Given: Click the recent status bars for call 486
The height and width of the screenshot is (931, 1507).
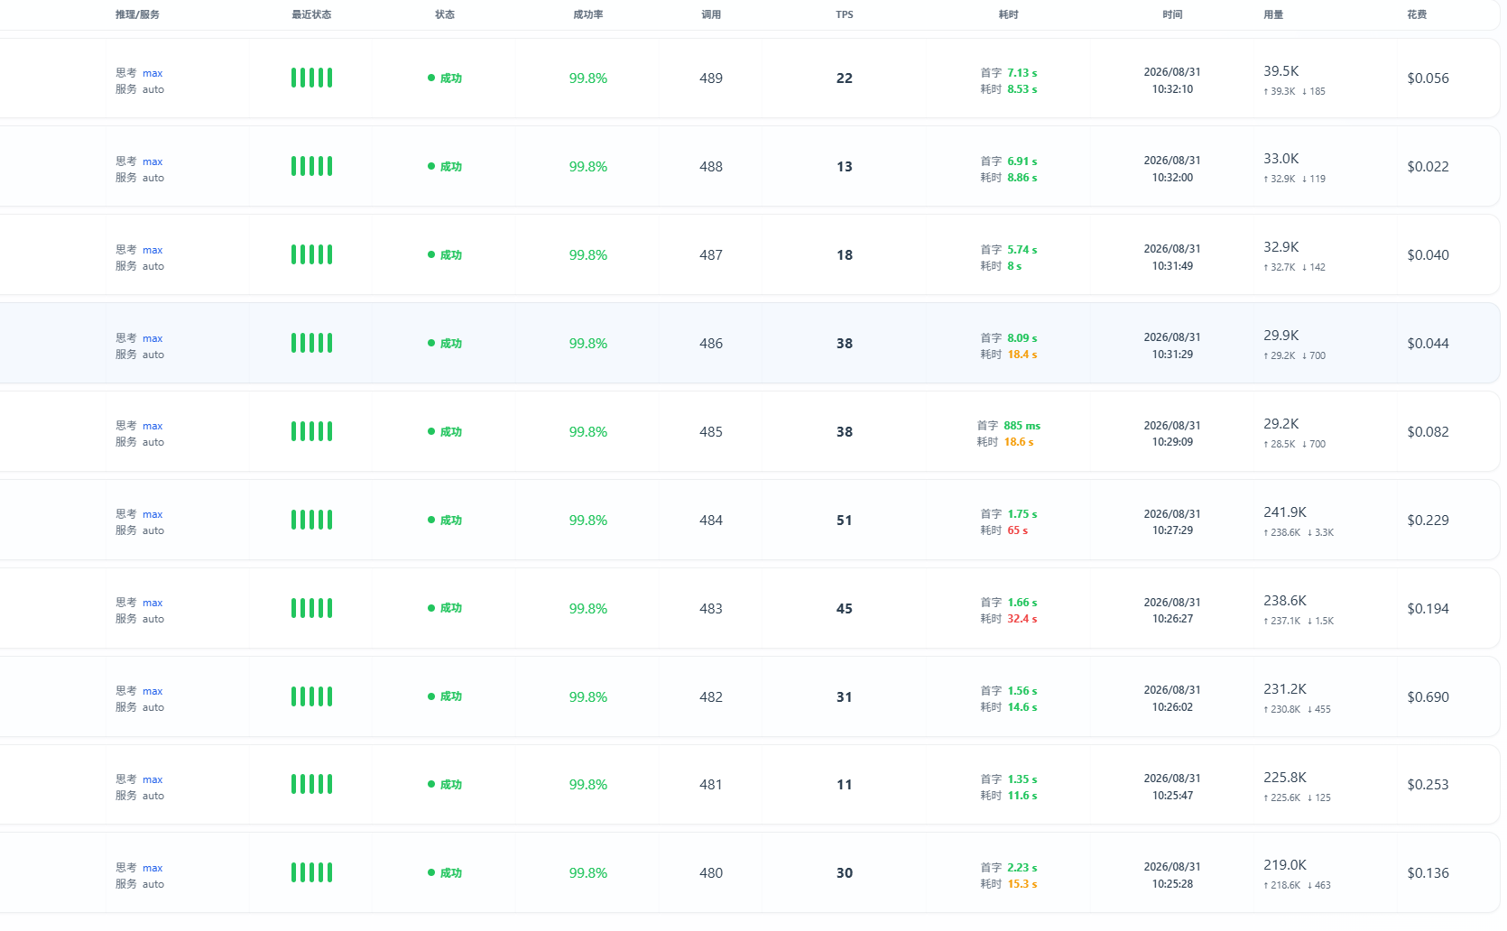Looking at the screenshot, I should pyautogui.click(x=311, y=343).
